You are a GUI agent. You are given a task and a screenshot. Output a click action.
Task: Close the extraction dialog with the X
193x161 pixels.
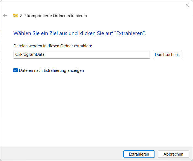tap(187, 5)
